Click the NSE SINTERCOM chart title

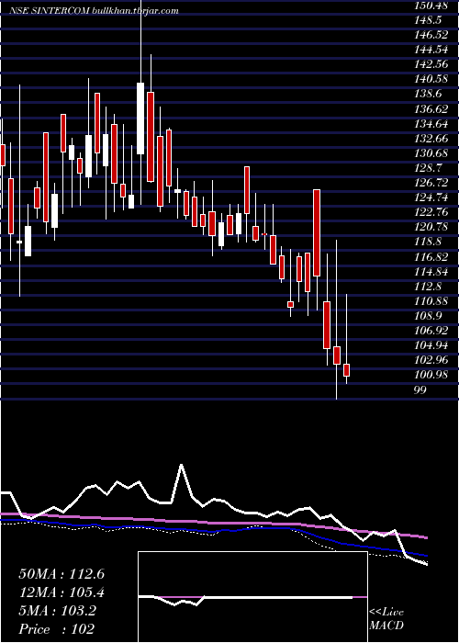tap(95, 11)
